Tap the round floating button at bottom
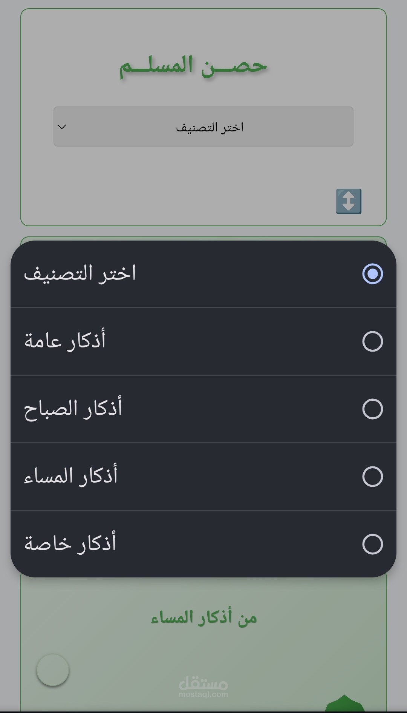 pyautogui.click(x=53, y=670)
